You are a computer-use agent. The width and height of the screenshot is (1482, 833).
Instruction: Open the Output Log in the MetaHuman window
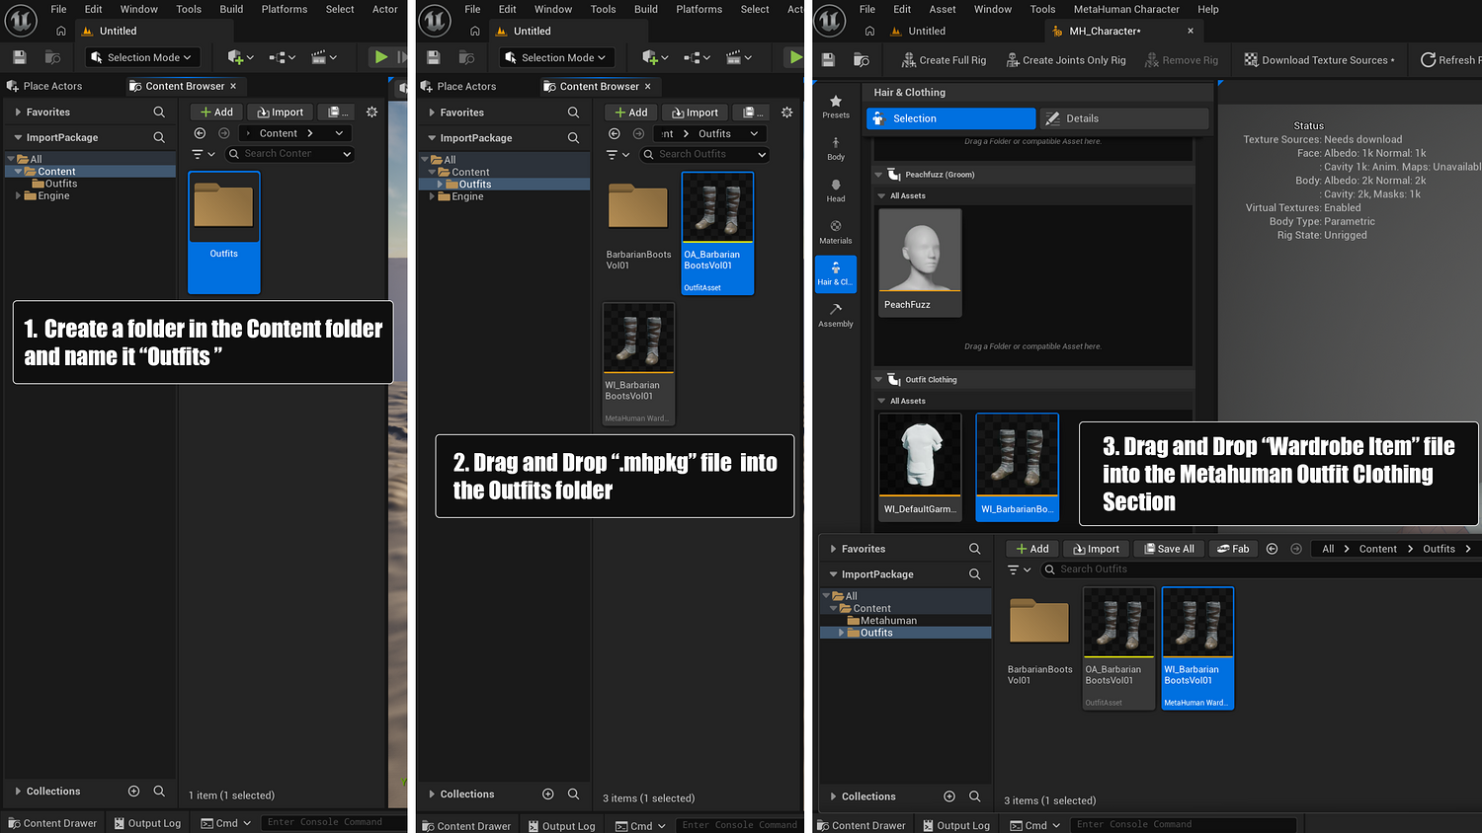955,825
